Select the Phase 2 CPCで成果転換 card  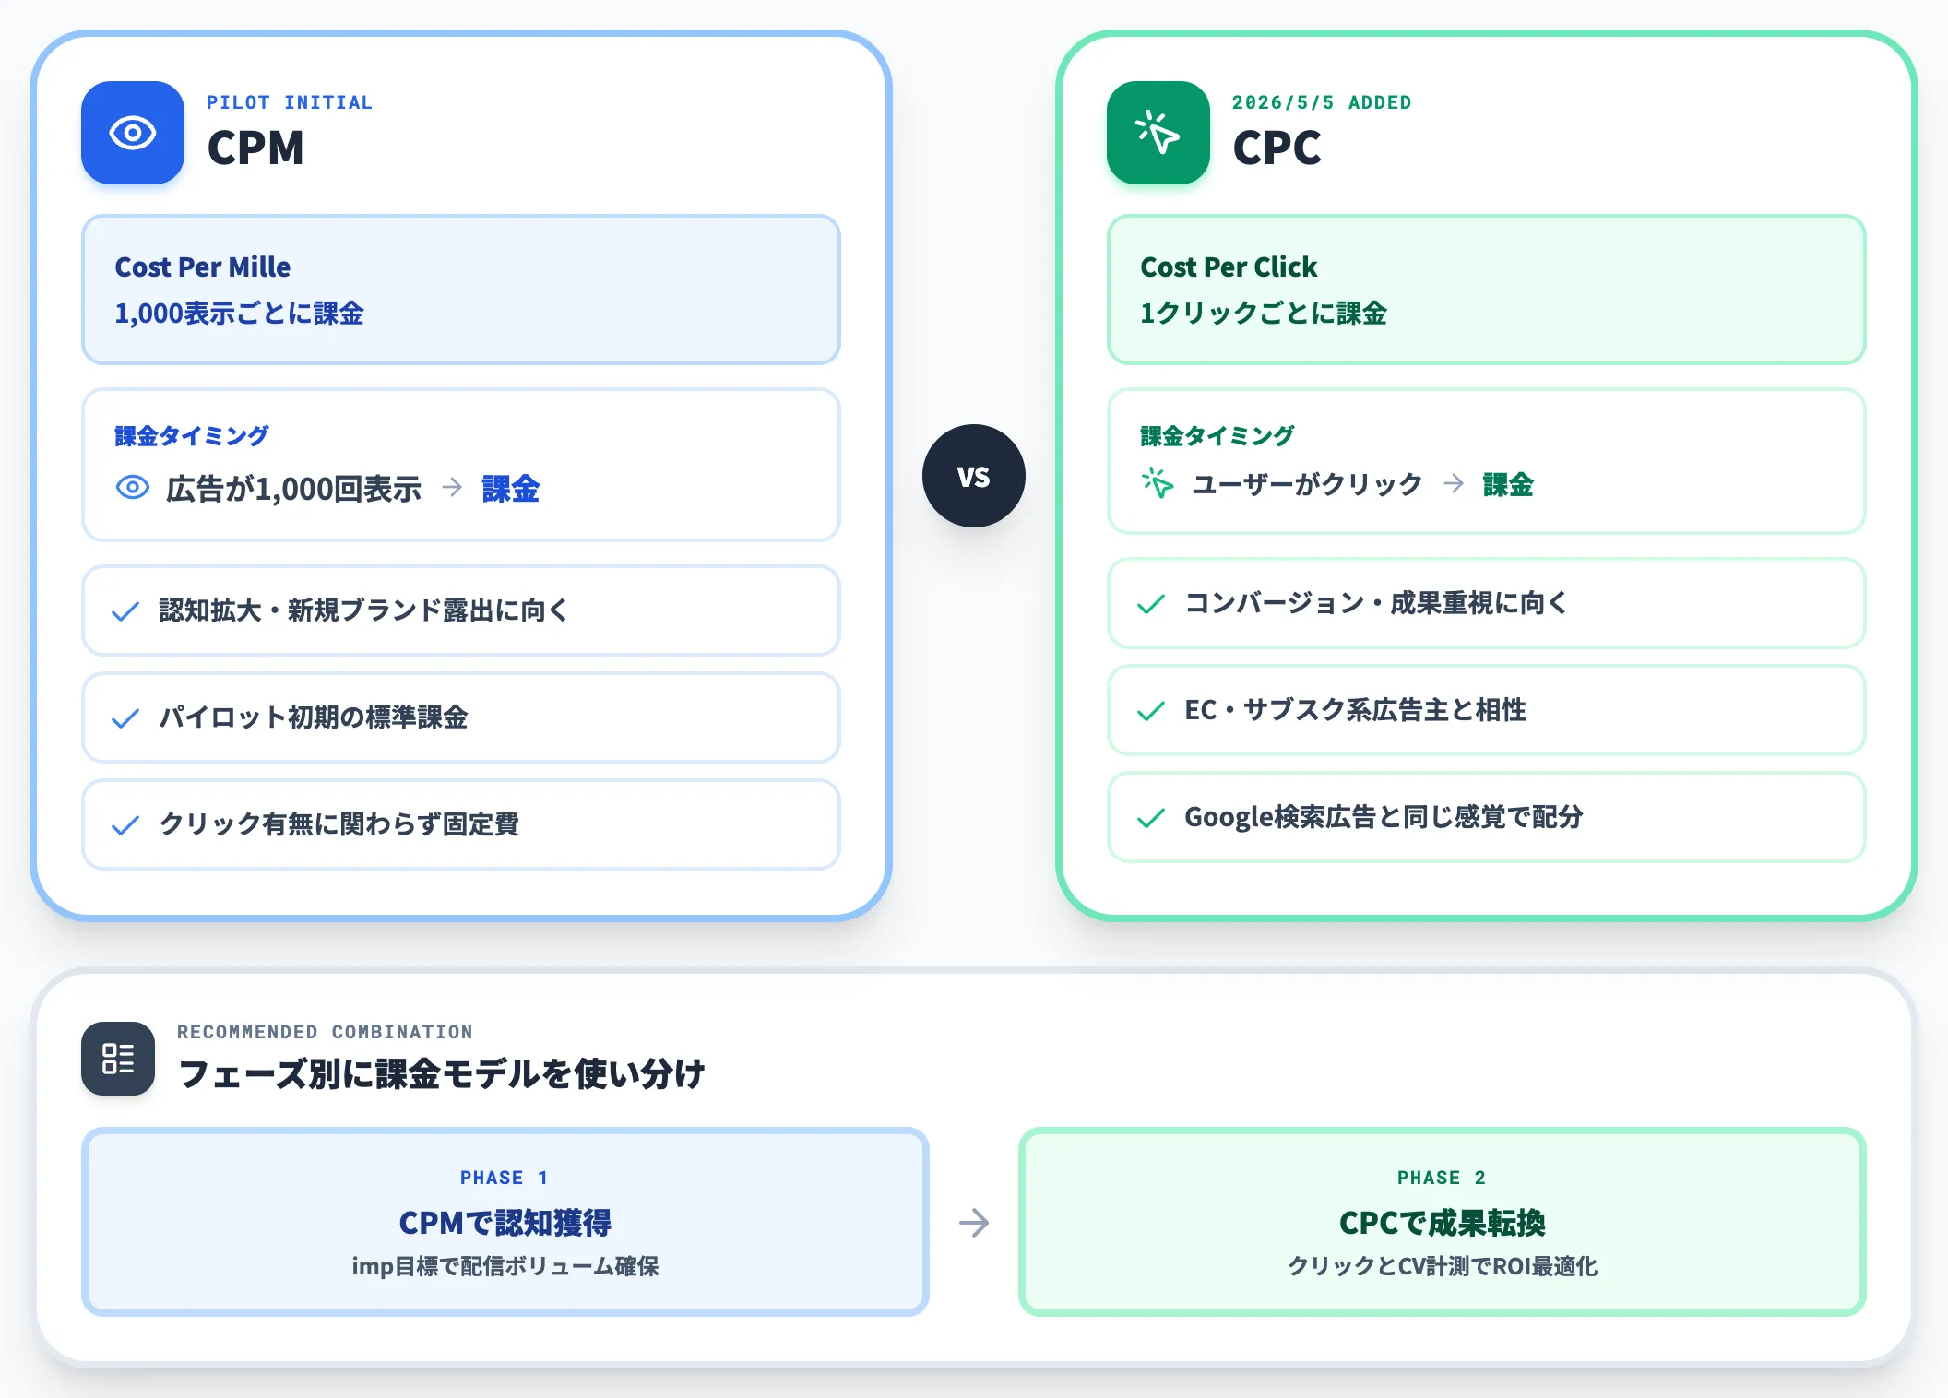[x=1443, y=1222]
